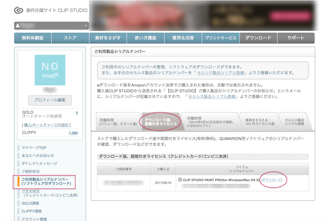Click the user avatar icon in account box
This screenshot has height=221, width=328.
(x=18, y=25)
